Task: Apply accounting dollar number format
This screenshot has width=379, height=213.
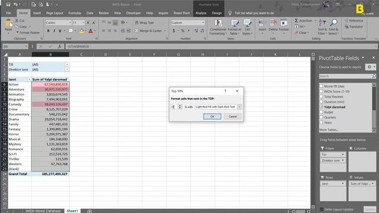Action: pyautogui.click(x=174, y=31)
